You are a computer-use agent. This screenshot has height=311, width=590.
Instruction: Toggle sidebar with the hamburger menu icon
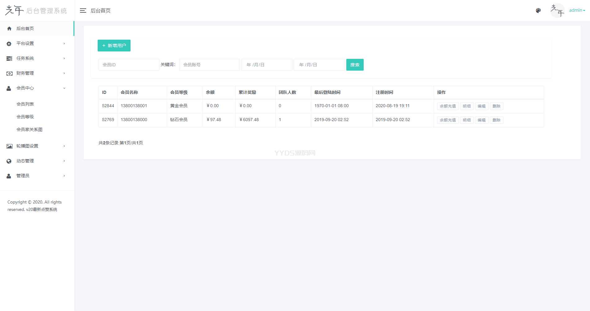(83, 11)
